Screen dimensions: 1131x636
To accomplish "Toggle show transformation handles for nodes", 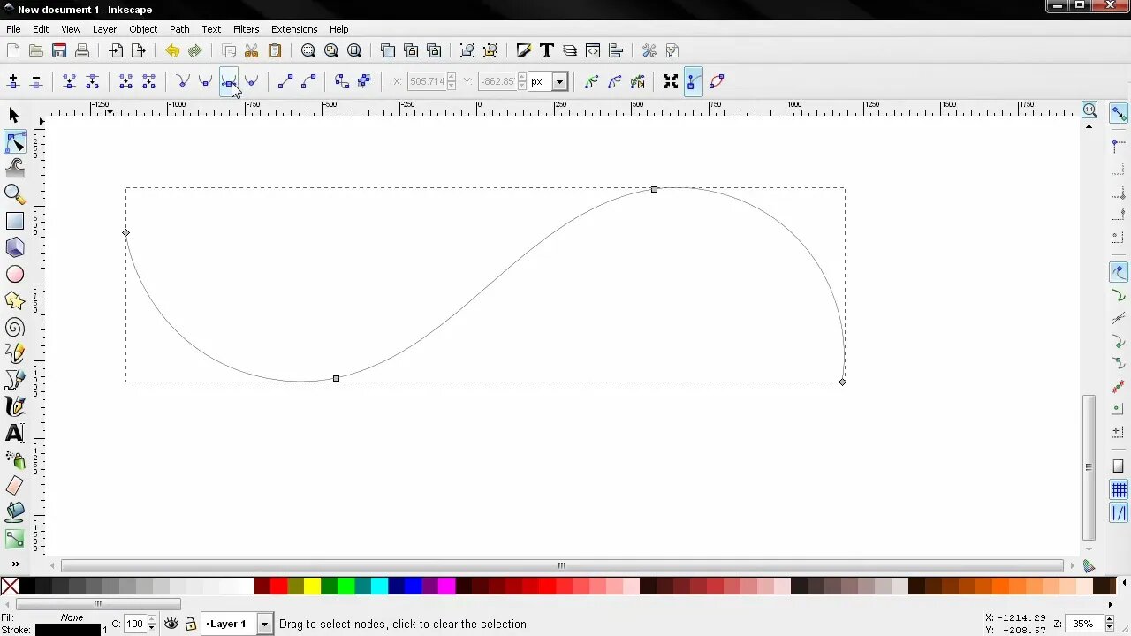I will coord(671,81).
